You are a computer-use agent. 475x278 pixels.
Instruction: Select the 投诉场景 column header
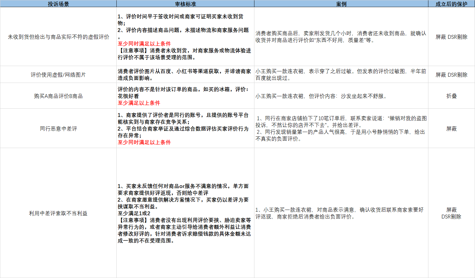pyautogui.click(x=58, y=4)
